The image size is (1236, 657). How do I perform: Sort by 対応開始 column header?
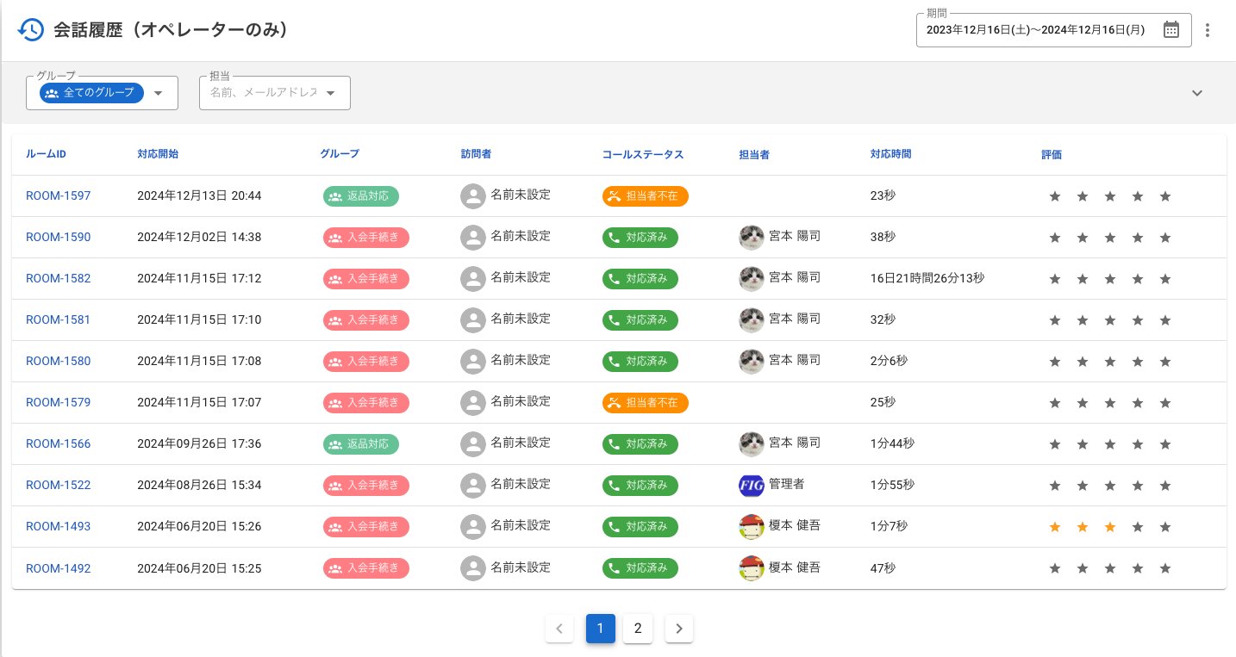(x=158, y=154)
